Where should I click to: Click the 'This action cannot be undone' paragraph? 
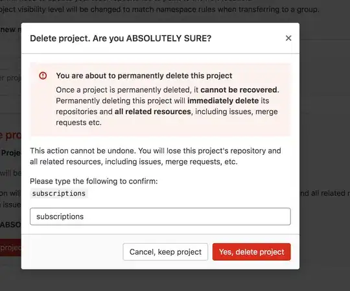pyautogui.click(x=156, y=156)
